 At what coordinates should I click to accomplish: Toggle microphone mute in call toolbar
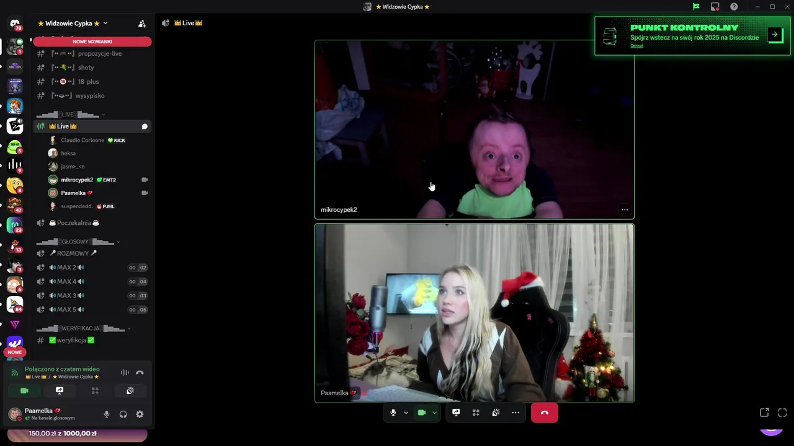click(393, 413)
